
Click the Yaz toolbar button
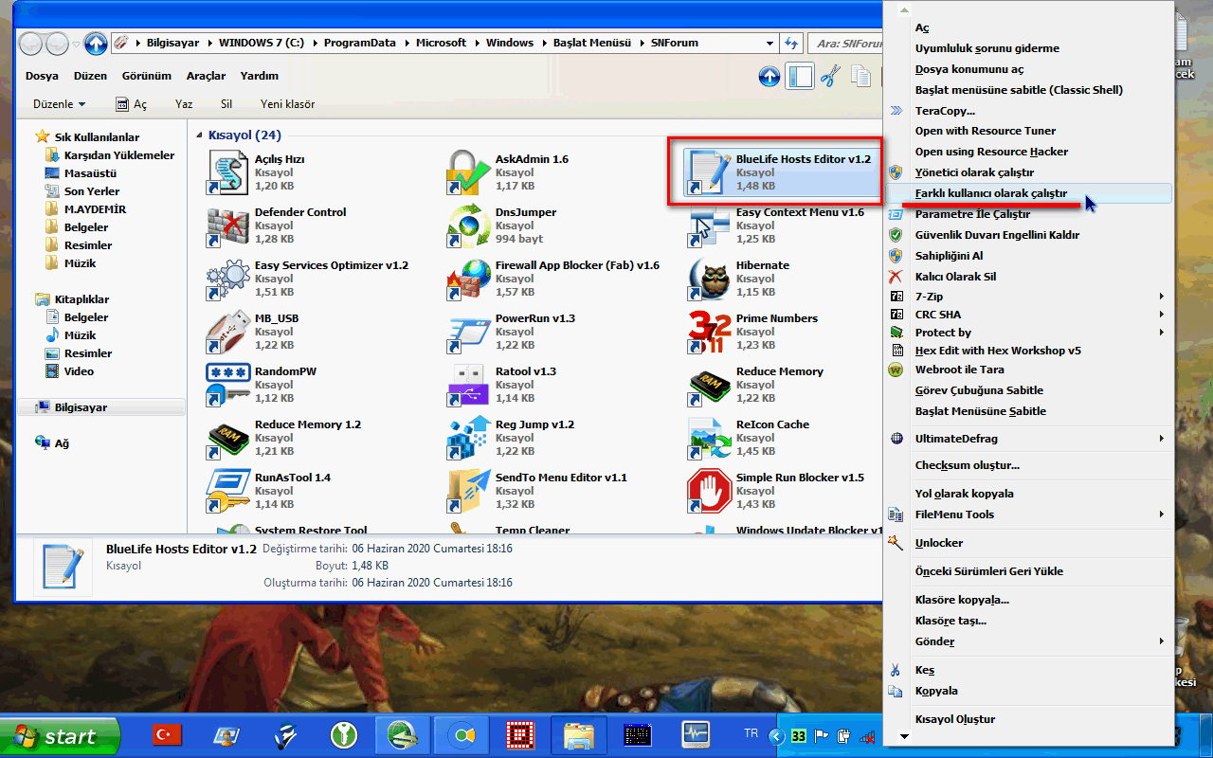point(184,104)
